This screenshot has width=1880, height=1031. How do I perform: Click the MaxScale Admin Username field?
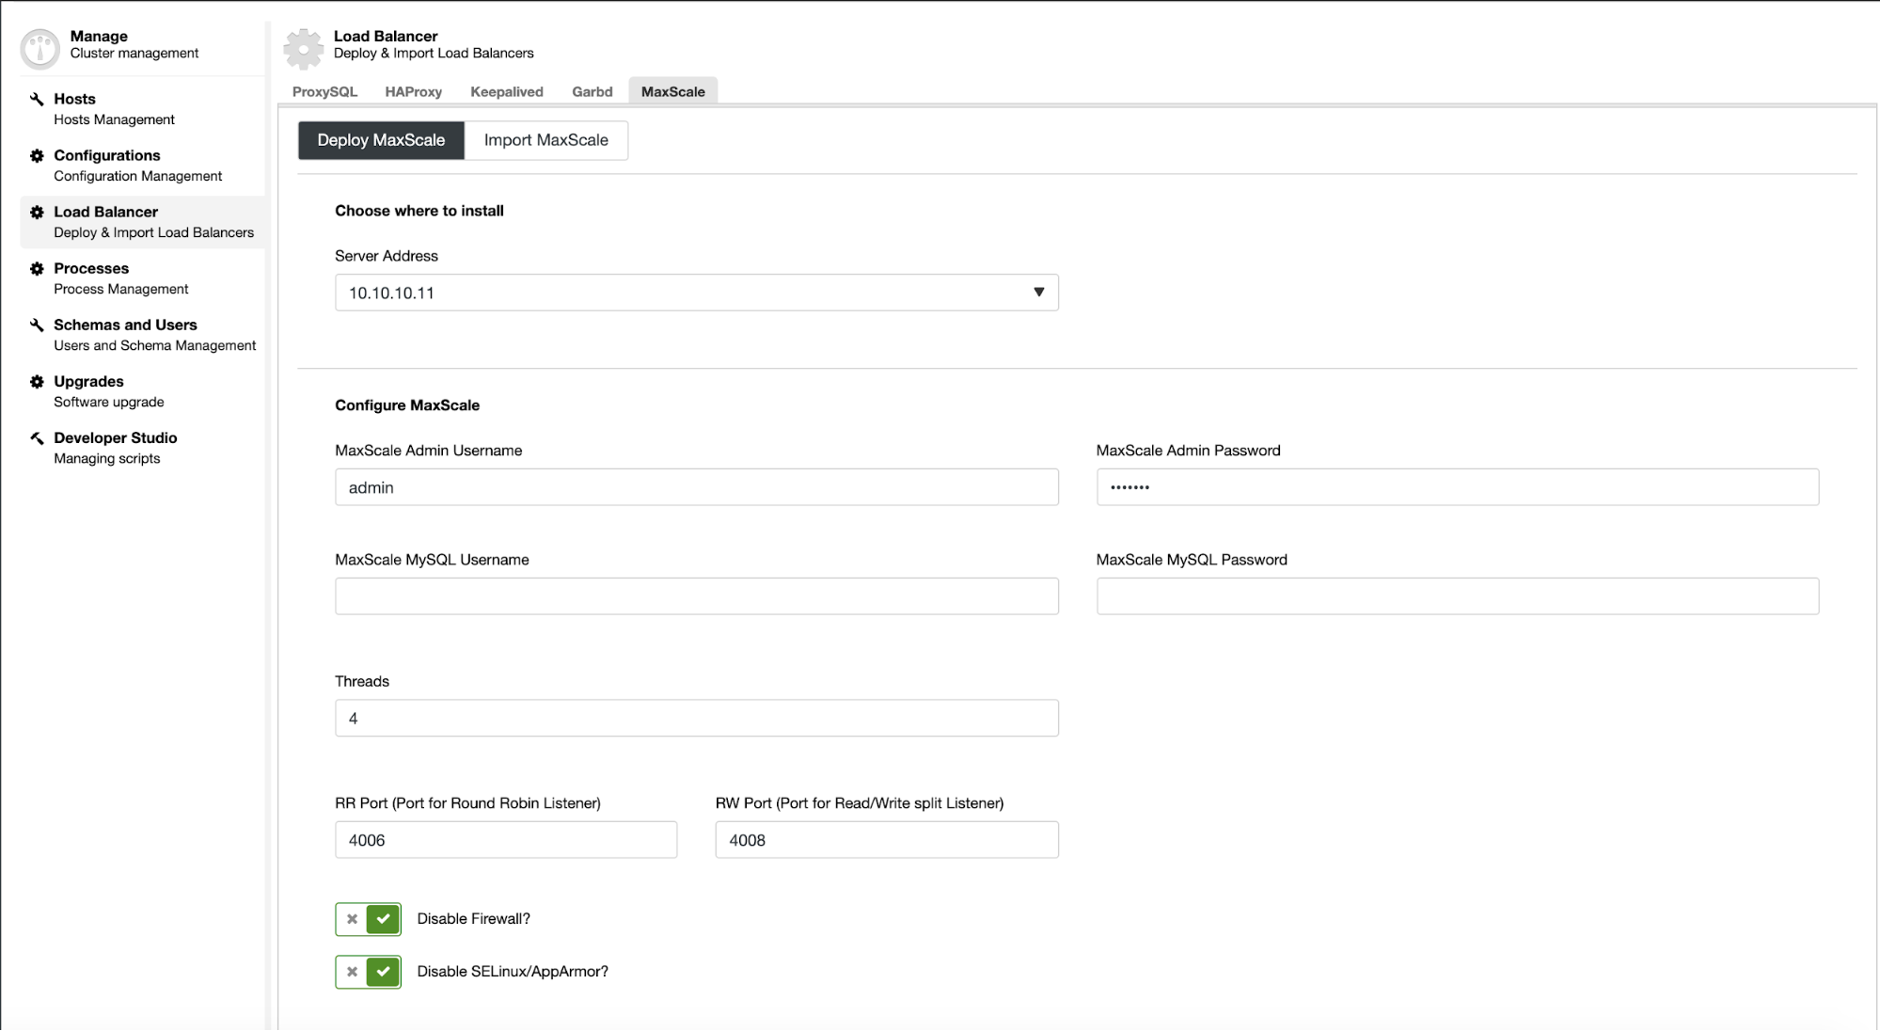point(697,487)
